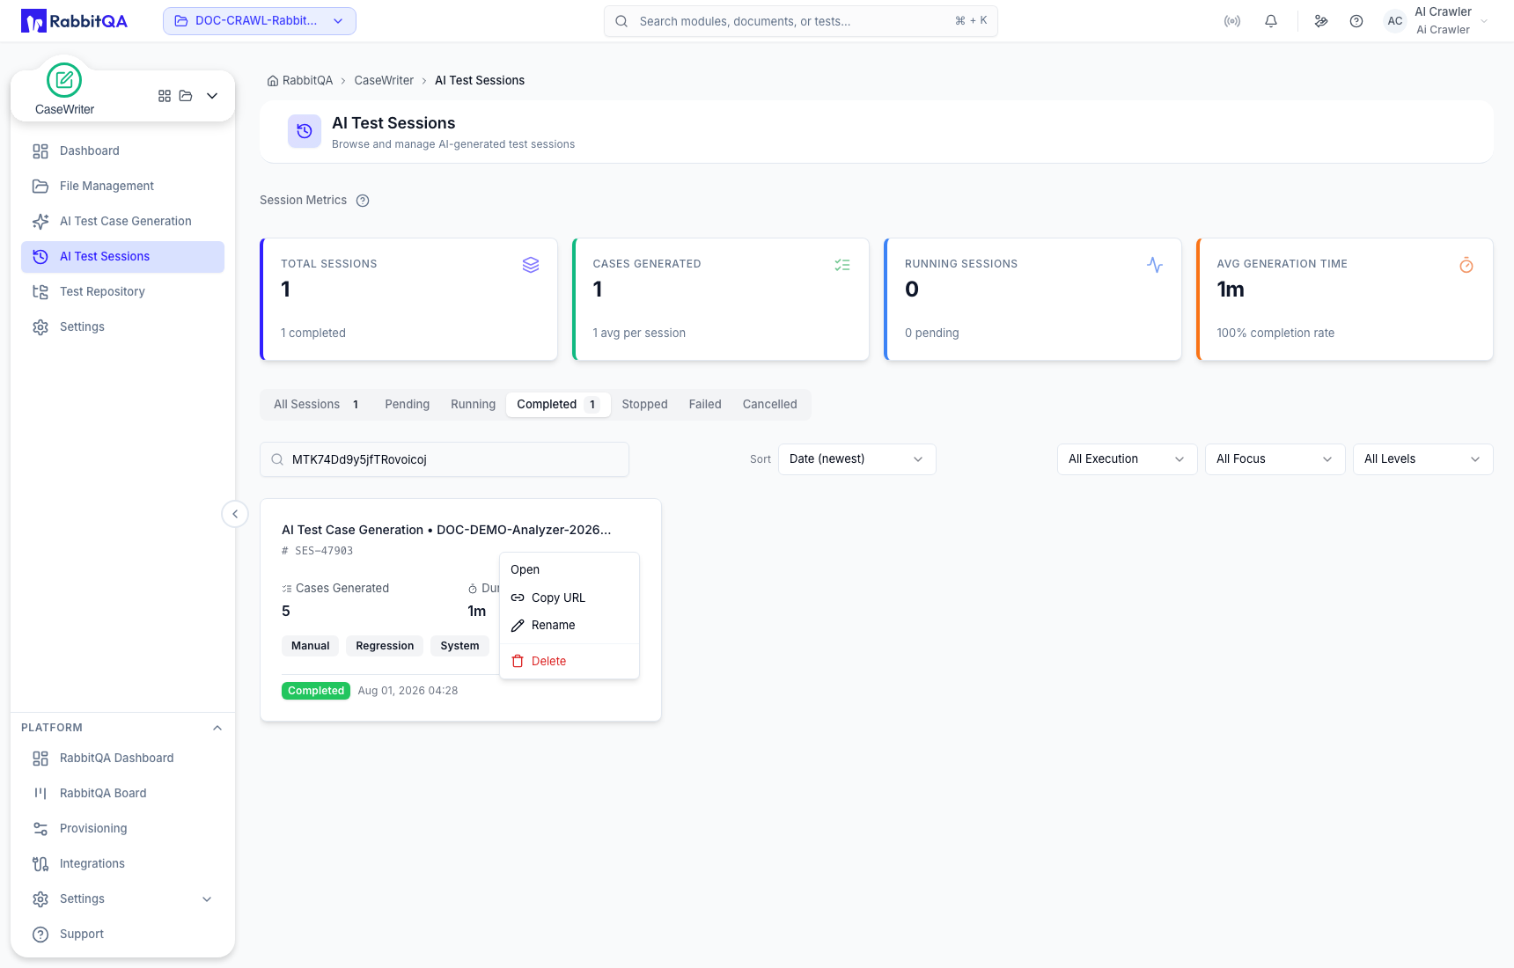Click the AC user avatar
1514x968 pixels.
click(1395, 21)
